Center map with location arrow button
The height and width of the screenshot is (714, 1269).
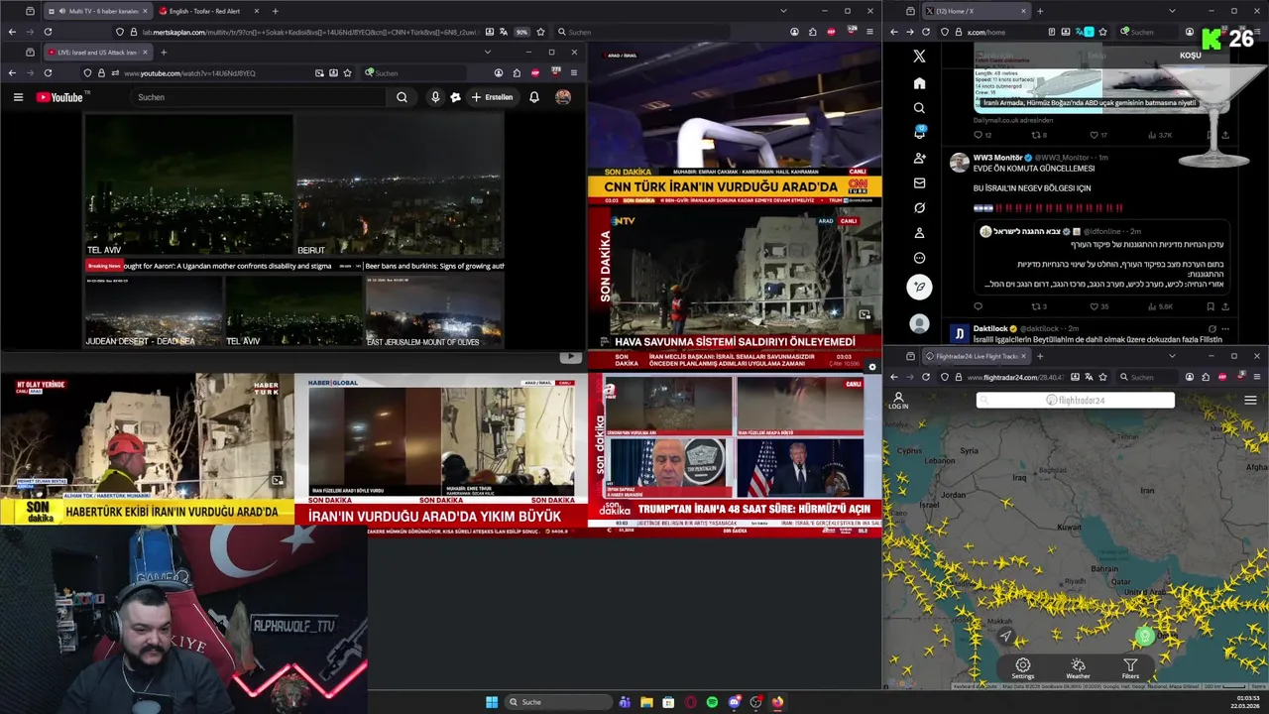tap(1005, 636)
